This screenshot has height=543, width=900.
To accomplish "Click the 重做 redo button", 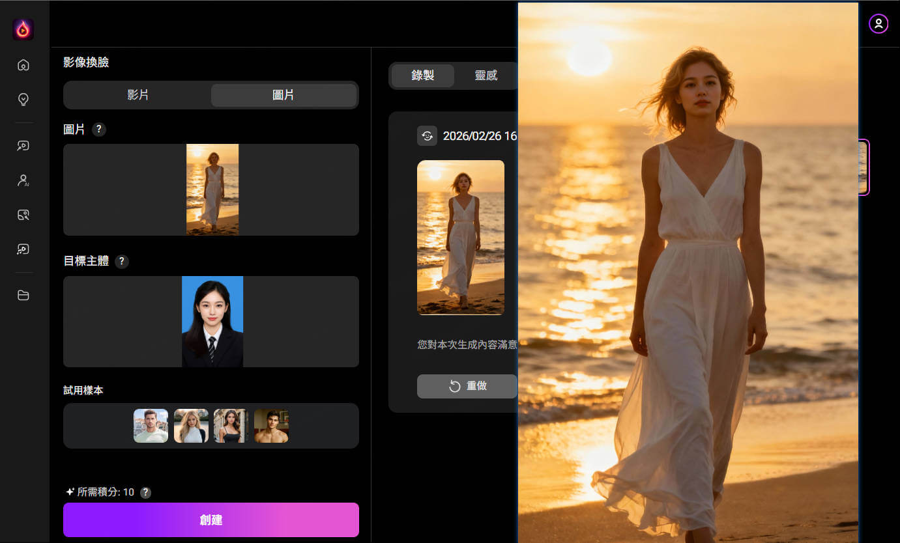I will (x=467, y=386).
